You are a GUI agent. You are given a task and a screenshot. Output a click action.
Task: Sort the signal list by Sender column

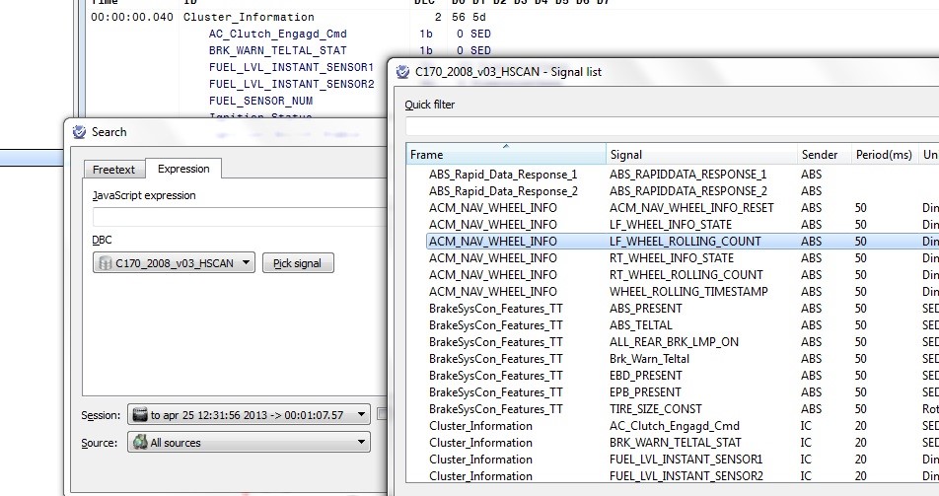click(x=824, y=154)
